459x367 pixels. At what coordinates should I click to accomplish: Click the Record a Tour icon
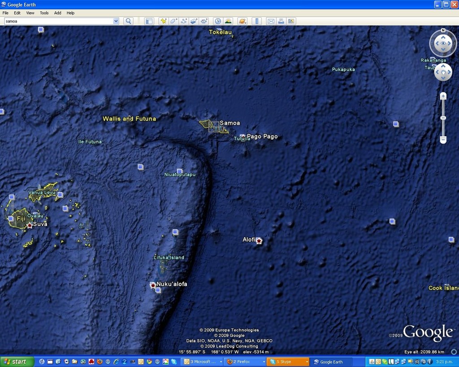[204, 21]
